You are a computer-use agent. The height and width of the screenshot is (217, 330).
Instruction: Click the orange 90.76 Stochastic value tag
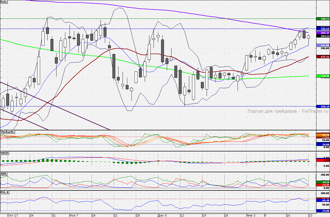[323, 135]
